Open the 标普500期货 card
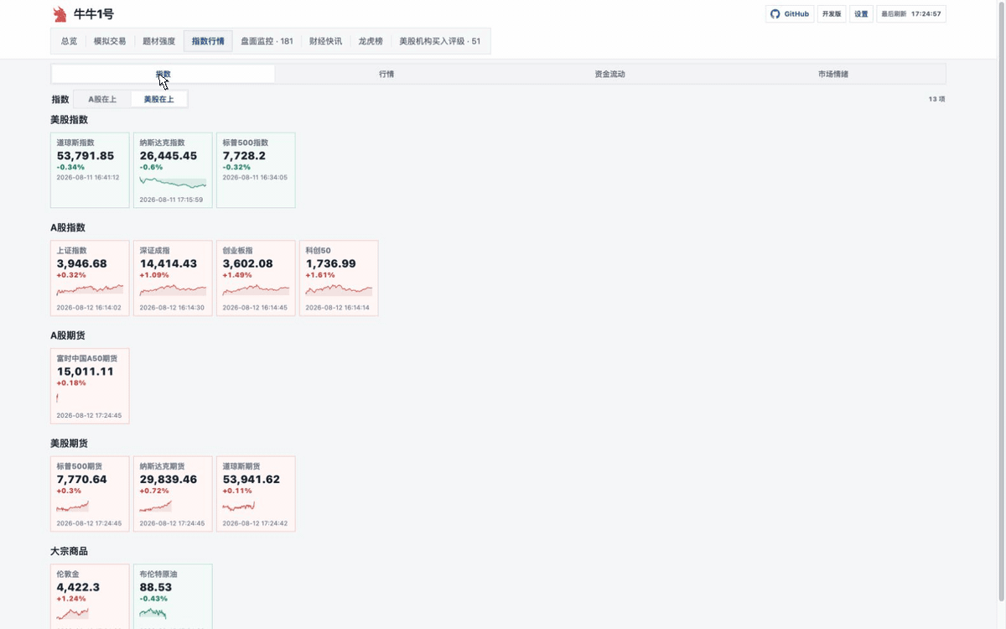This screenshot has width=1006, height=629. [90, 494]
